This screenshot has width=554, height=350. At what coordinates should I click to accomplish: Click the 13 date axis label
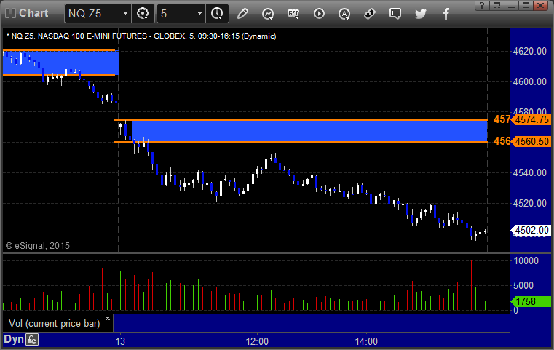(120, 341)
